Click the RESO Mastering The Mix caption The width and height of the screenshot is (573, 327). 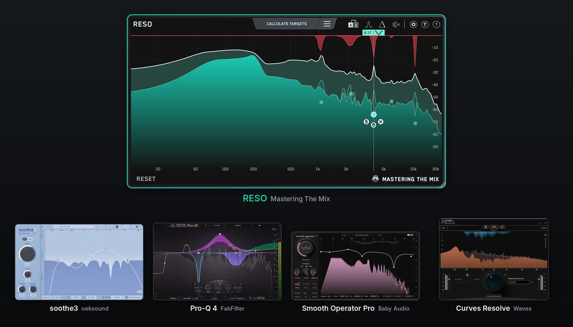coord(286,199)
